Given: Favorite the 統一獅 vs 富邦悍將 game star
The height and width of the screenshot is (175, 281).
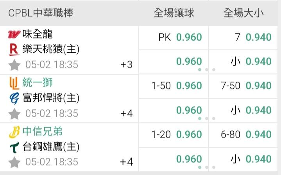Looking at the screenshot, I should pyautogui.click(x=14, y=114).
